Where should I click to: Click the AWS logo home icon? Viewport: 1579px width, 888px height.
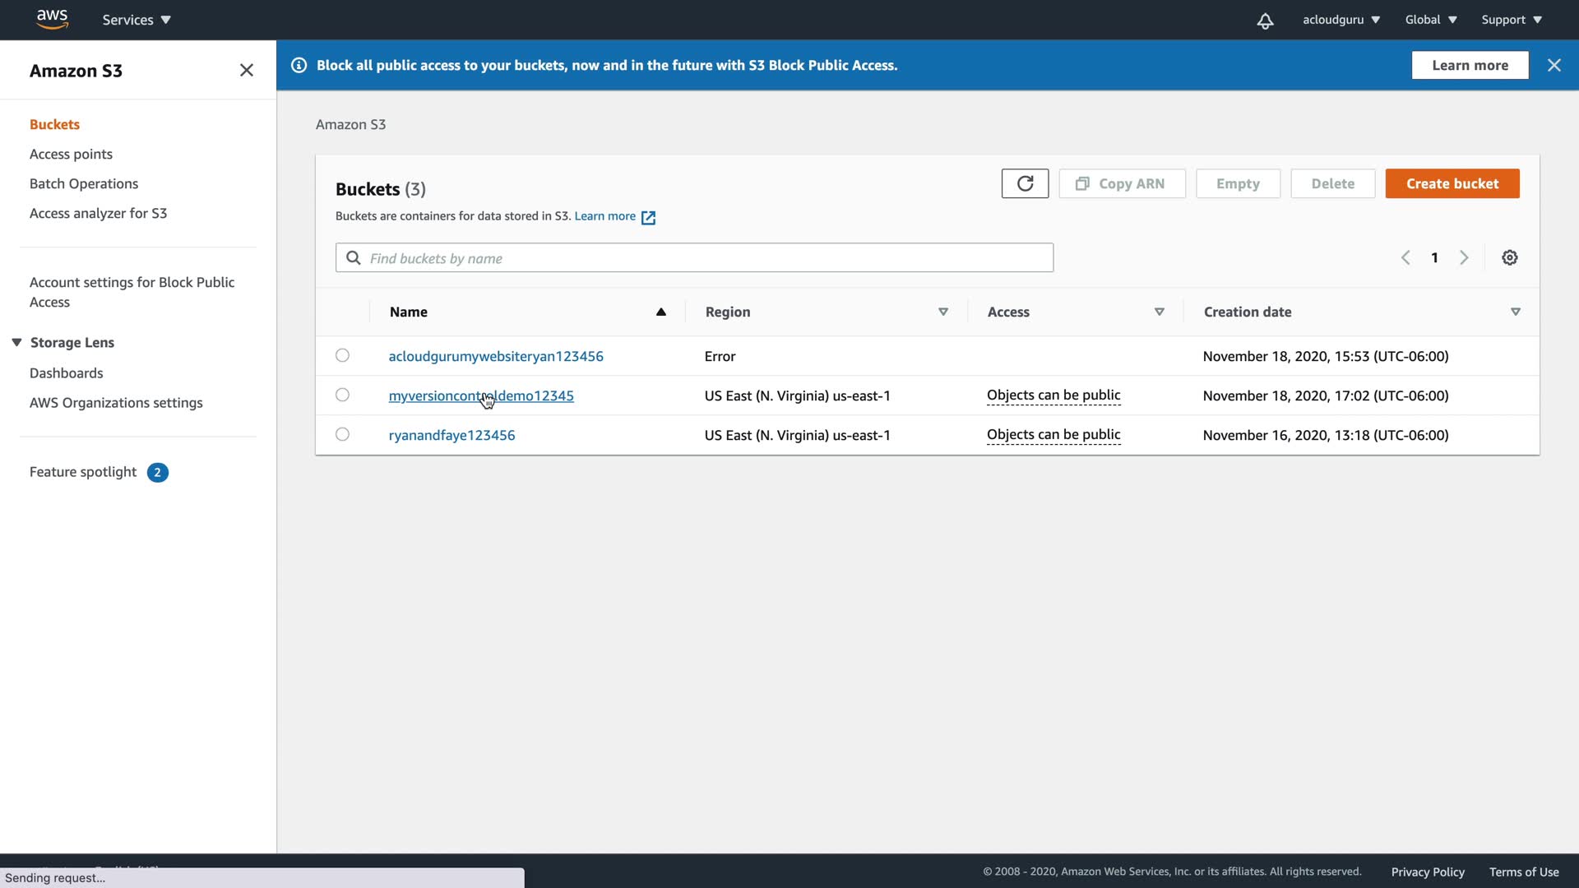(x=52, y=19)
